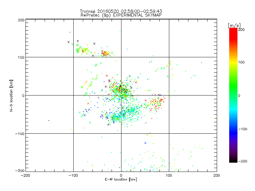The image size is (255, 191).
Task: Click the '[m/s]' colorbar unit label
Action: point(234,25)
